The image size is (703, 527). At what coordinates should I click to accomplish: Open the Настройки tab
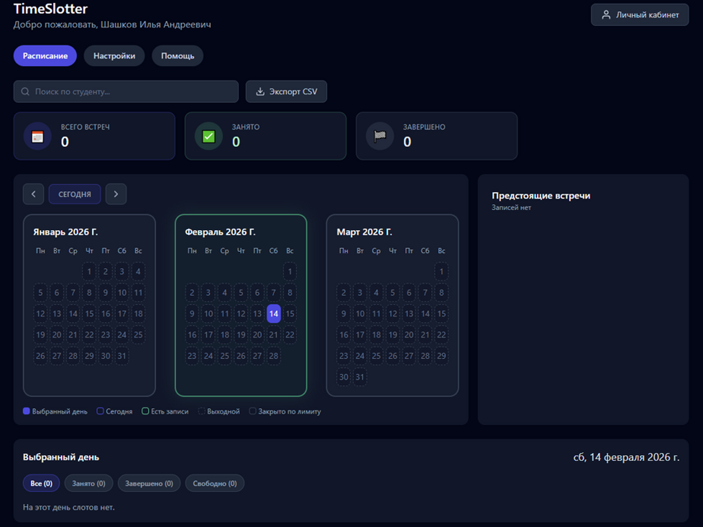tap(114, 56)
